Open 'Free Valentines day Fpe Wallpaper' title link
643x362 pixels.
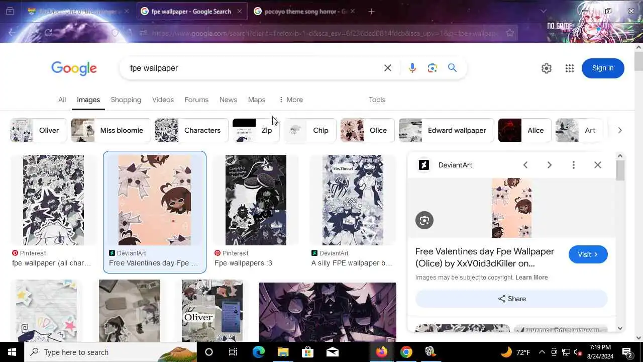point(485,257)
